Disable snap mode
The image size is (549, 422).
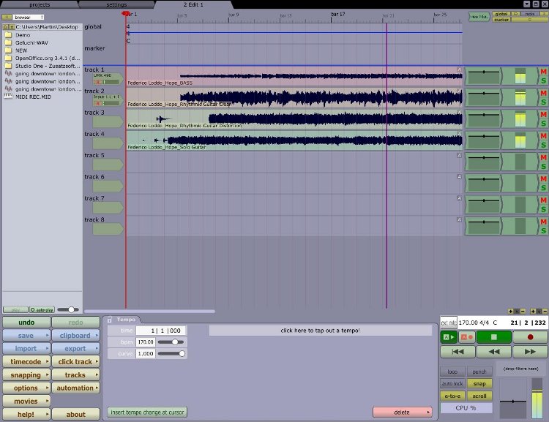(x=479, y=383)
